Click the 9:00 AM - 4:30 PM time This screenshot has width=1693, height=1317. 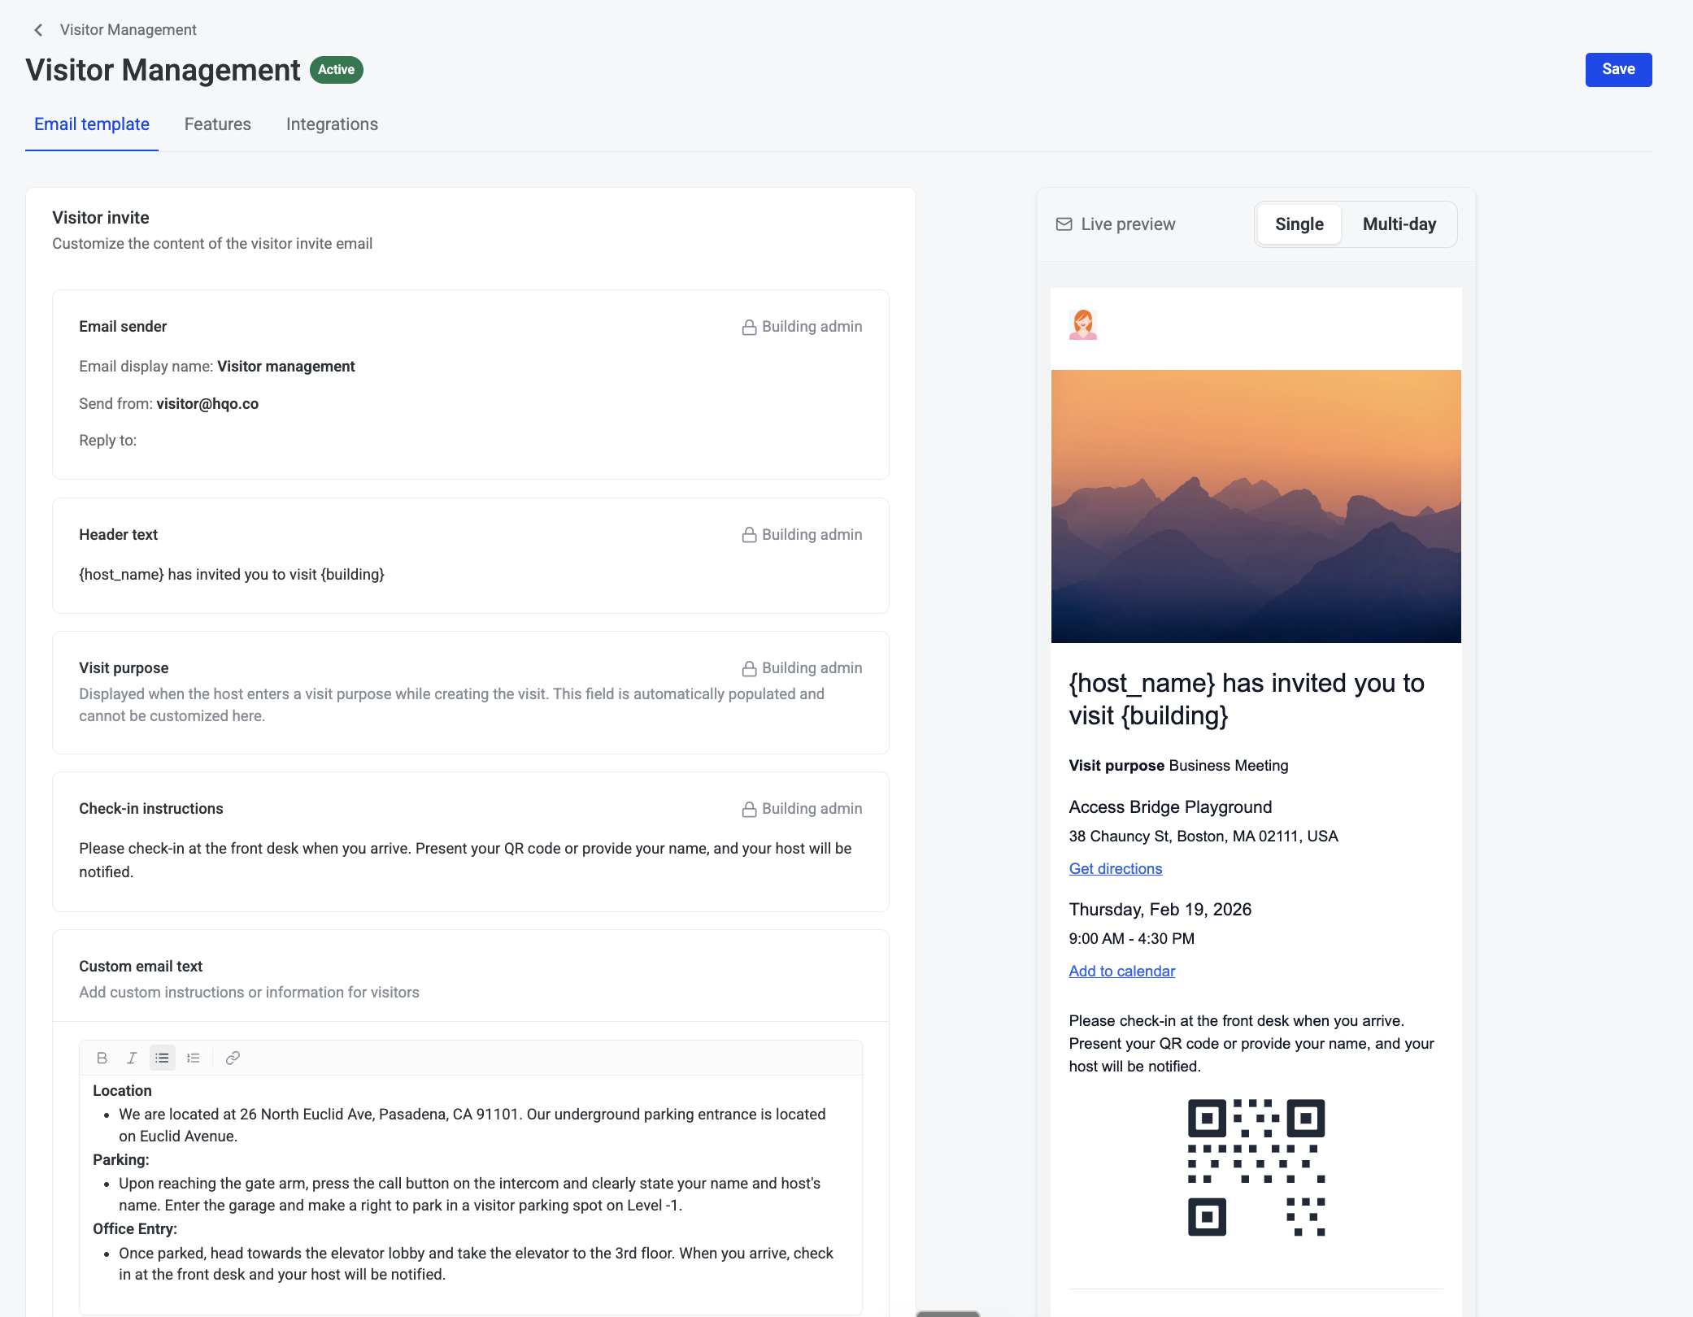pos(1132,939)
